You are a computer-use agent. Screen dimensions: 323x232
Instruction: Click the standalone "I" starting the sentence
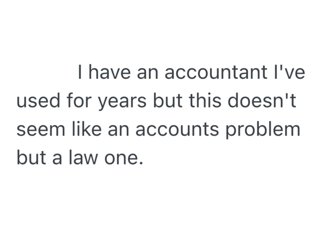[x=79, y=73]
